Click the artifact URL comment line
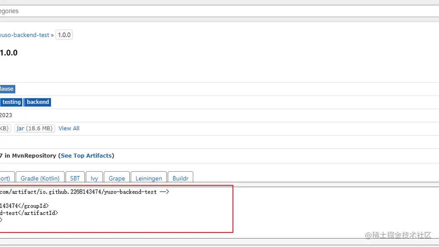This screenshot has width=439, height=247. tap(84, 192)
